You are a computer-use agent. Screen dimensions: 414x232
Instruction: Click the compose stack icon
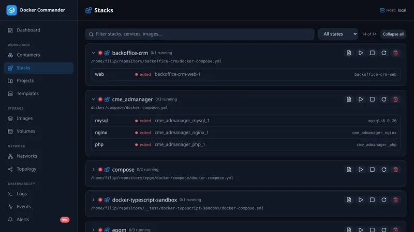tap(107, 170)
